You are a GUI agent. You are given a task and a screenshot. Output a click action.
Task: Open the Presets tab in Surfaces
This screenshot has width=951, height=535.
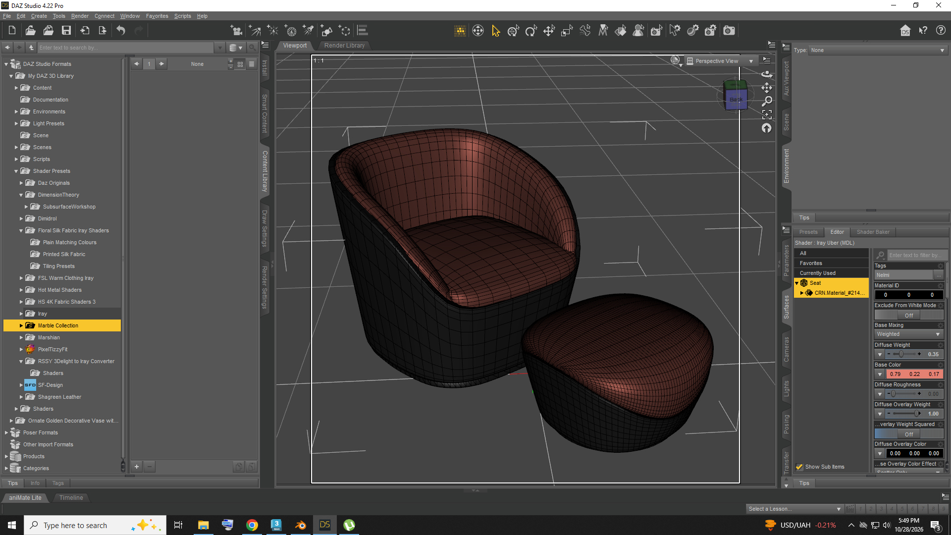(x=808, y=232)
